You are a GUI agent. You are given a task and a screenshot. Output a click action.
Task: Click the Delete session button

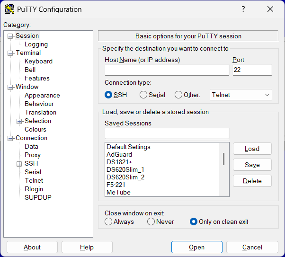252,181
